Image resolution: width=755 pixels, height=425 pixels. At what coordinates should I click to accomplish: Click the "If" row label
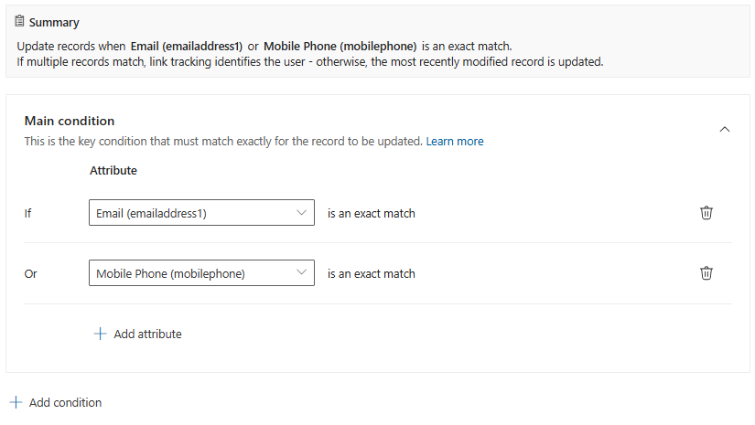click(x=27, y=213)
